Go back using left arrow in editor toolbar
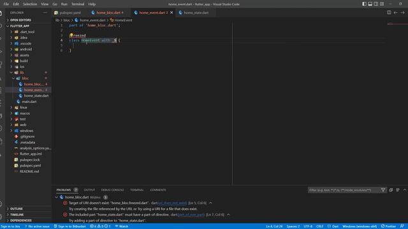Image resolution: width=408 pixels, height=229 pixels. coord(395,13)
